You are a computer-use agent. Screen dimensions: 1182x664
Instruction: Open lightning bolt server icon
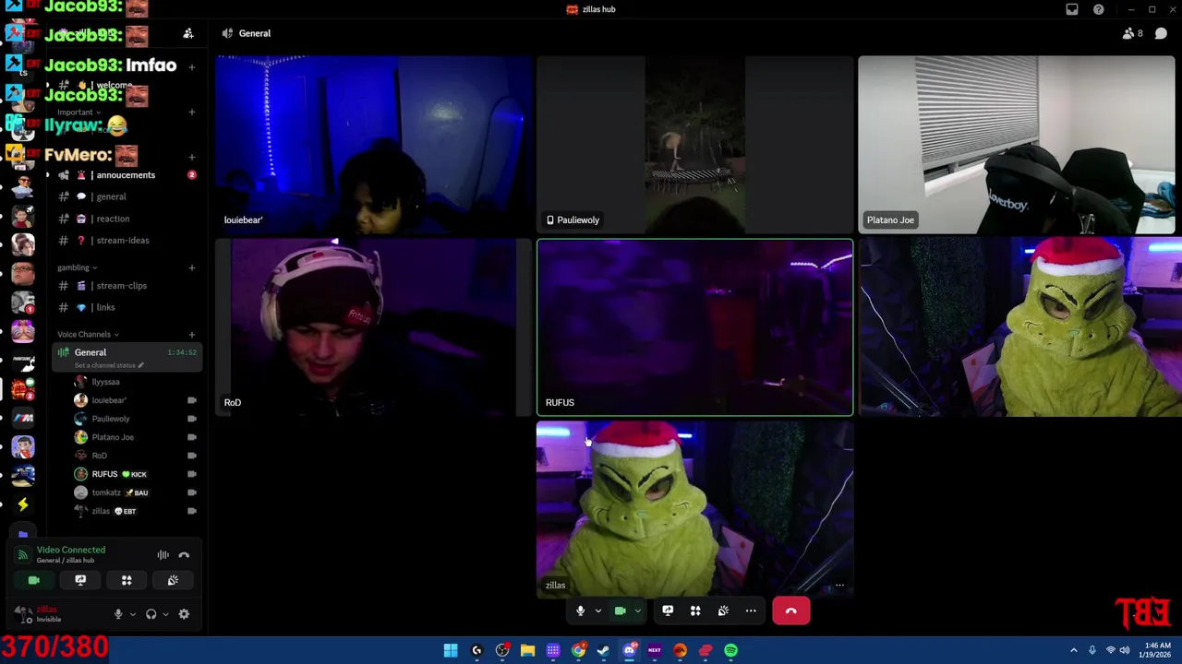coord(23,504)
